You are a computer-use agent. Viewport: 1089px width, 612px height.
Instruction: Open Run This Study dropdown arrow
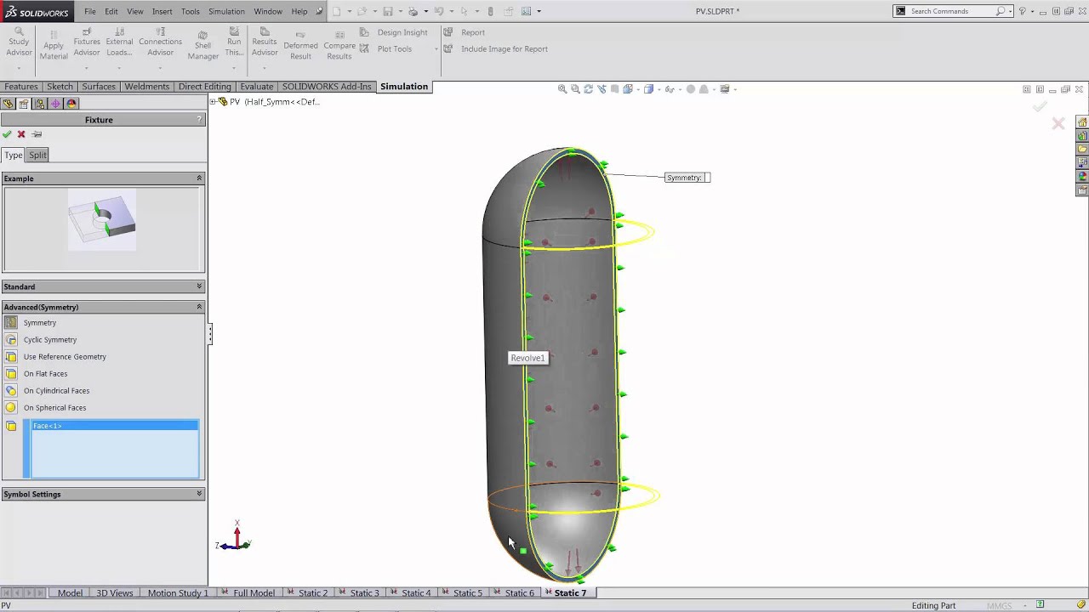click(234, 67)
